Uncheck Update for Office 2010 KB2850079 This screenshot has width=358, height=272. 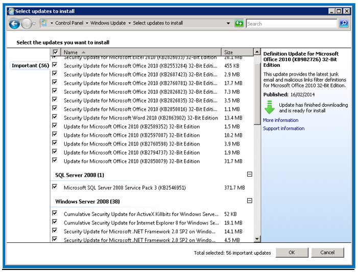55,160
